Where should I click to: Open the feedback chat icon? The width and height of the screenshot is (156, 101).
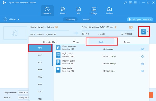[130, 3]
